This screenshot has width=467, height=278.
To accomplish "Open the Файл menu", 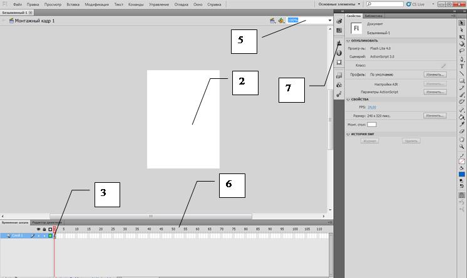I will click(18, 4).
